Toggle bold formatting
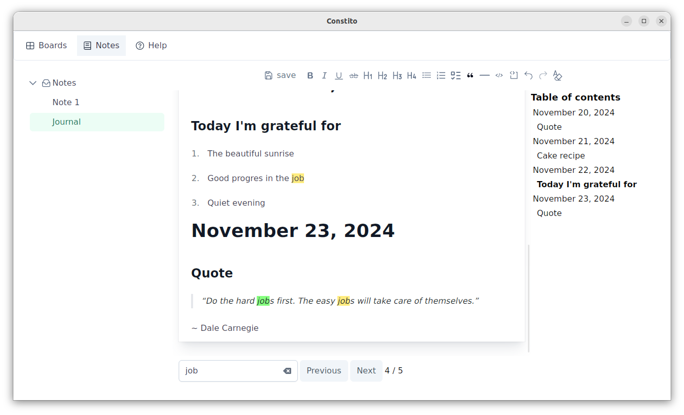Screen dimensions: 684x415 (x=310, y=75)
